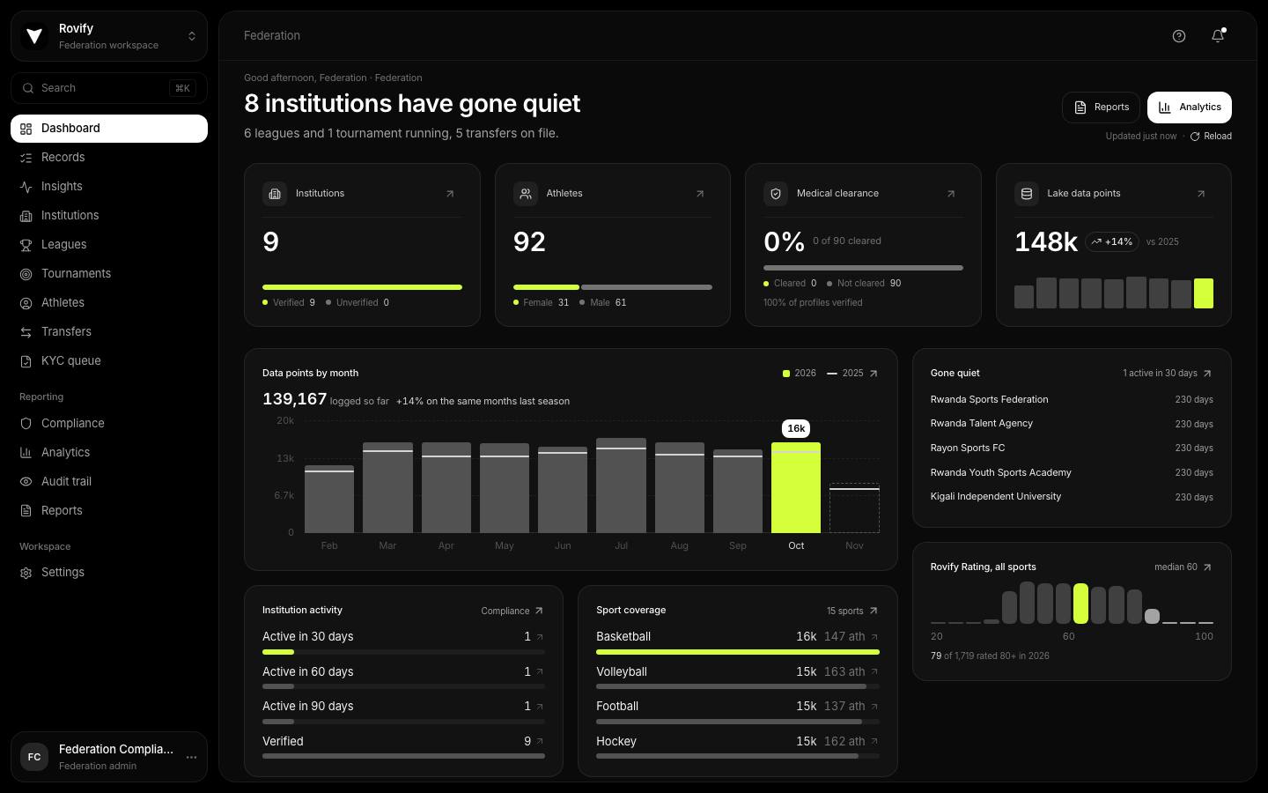1268x793 pixels.
Task: Open the Federation admin account options menu
Action: point(191,757)
